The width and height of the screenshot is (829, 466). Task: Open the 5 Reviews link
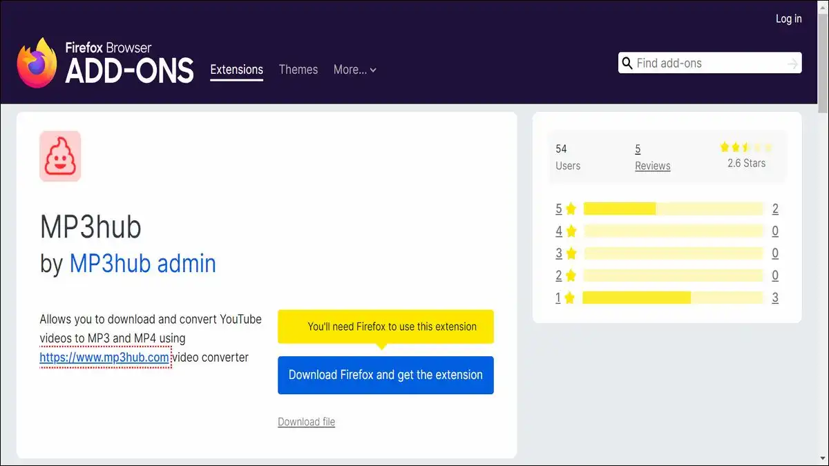tap(653, 157)
